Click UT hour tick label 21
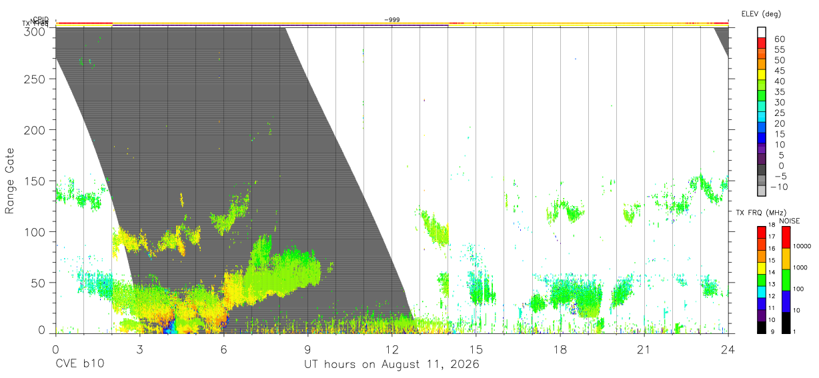819x378 pixels. coord(644,350)
